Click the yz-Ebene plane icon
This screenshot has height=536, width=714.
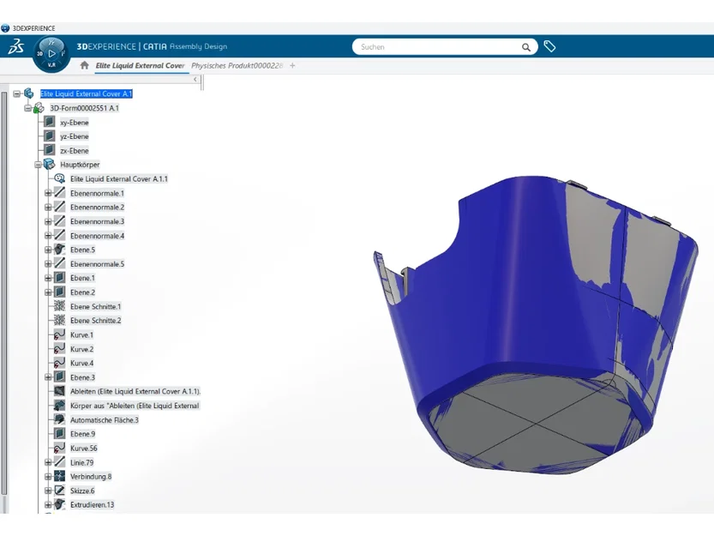[x=50, y=136]
